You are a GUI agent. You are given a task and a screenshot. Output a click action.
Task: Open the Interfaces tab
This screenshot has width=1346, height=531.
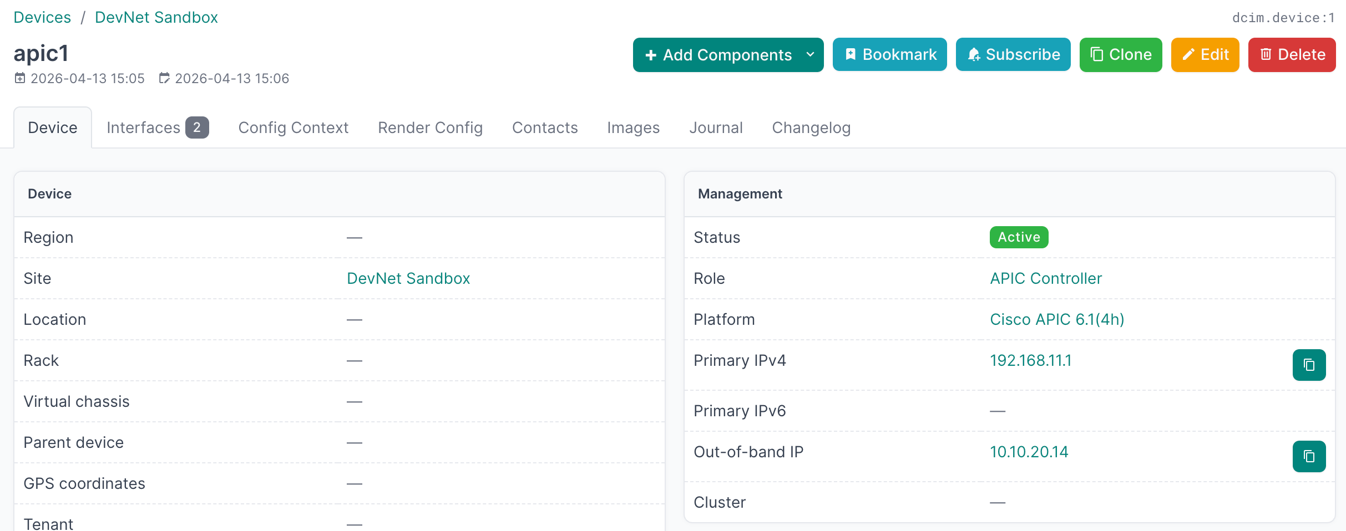pos(157,127)
